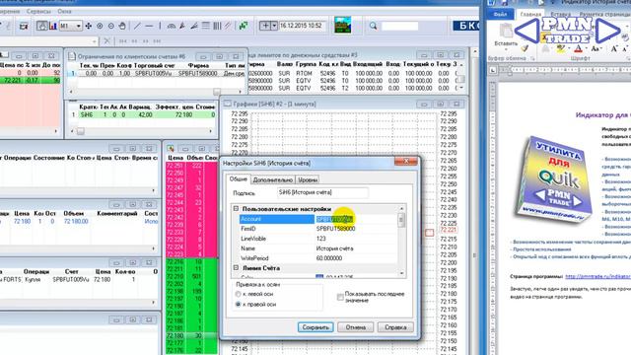631x355 pixels.
Task: Click the settings list vertical scrollbar thumb
Action: (401, 219)
